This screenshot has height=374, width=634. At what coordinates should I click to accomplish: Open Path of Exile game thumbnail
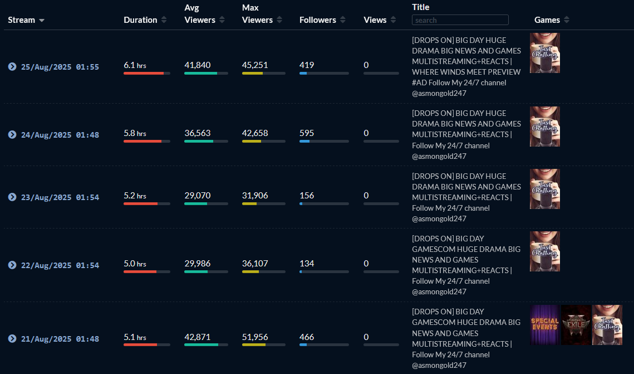(576, 325)
